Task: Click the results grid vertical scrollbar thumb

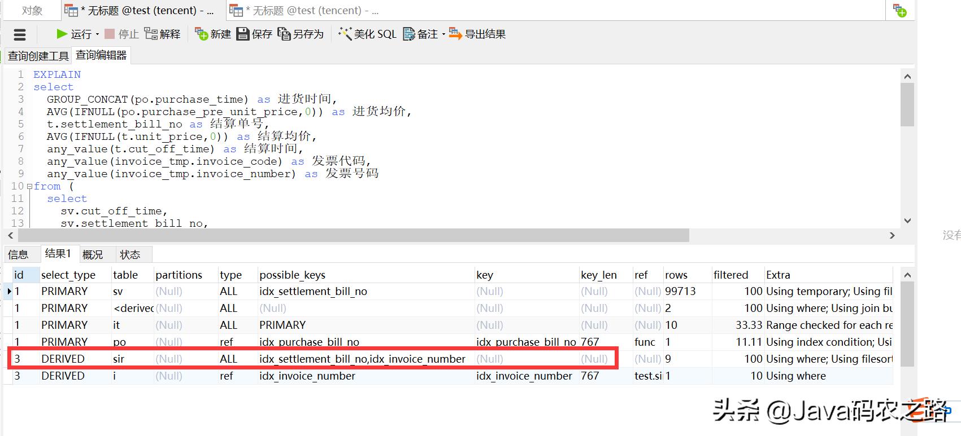Action: coord(907,324)
